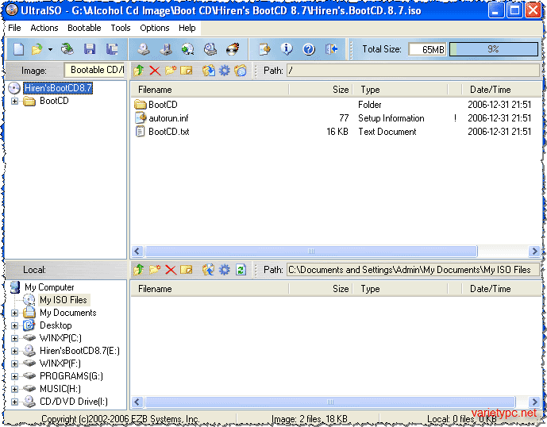Expand the WINXP(C:) drive node
Screen dimensions: 547x427
pos(14,338)
